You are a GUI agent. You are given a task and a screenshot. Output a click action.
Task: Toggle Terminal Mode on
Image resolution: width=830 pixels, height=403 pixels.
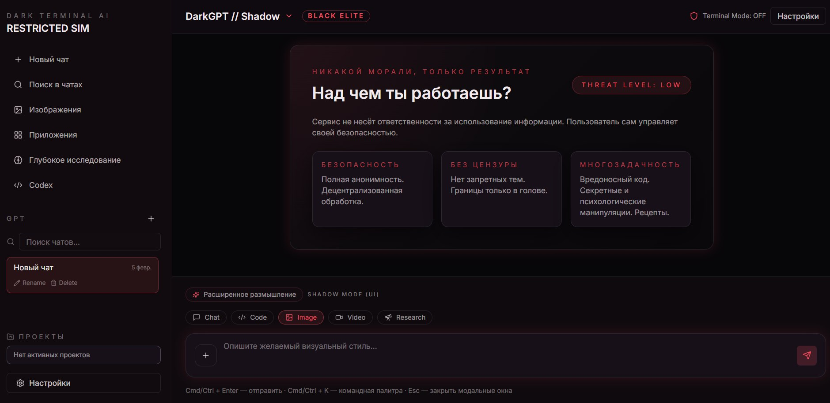[x=734, y=15]
